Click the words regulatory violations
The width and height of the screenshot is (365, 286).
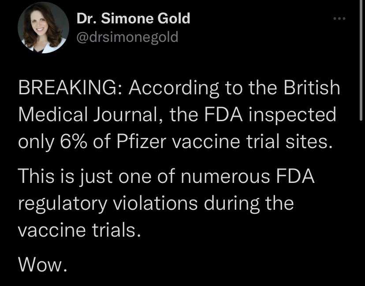[x=108, y=204]
